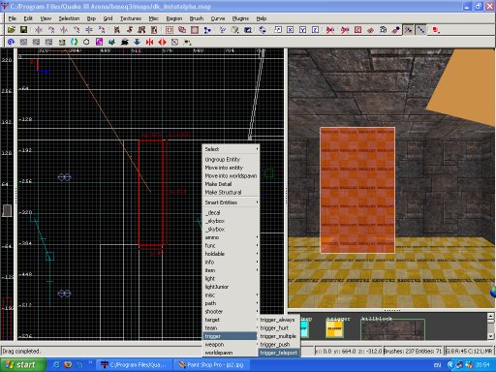
Task: Click the CSG merge icon
Action: [182, 30]
